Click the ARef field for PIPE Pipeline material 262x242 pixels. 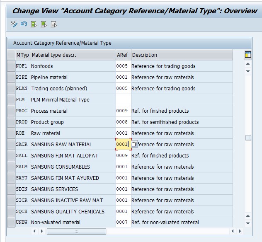pyautogui.click(x=123, y=77)
